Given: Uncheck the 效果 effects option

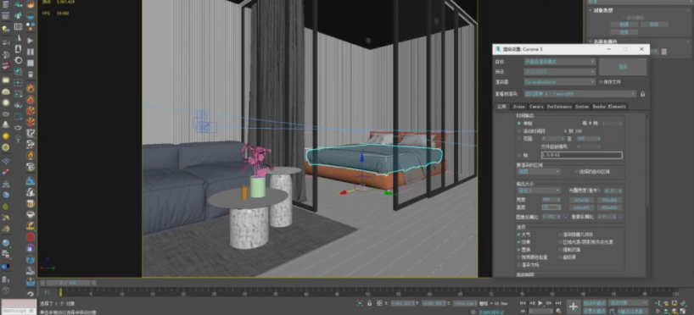Looking at the screenshot, I should 518,242.
